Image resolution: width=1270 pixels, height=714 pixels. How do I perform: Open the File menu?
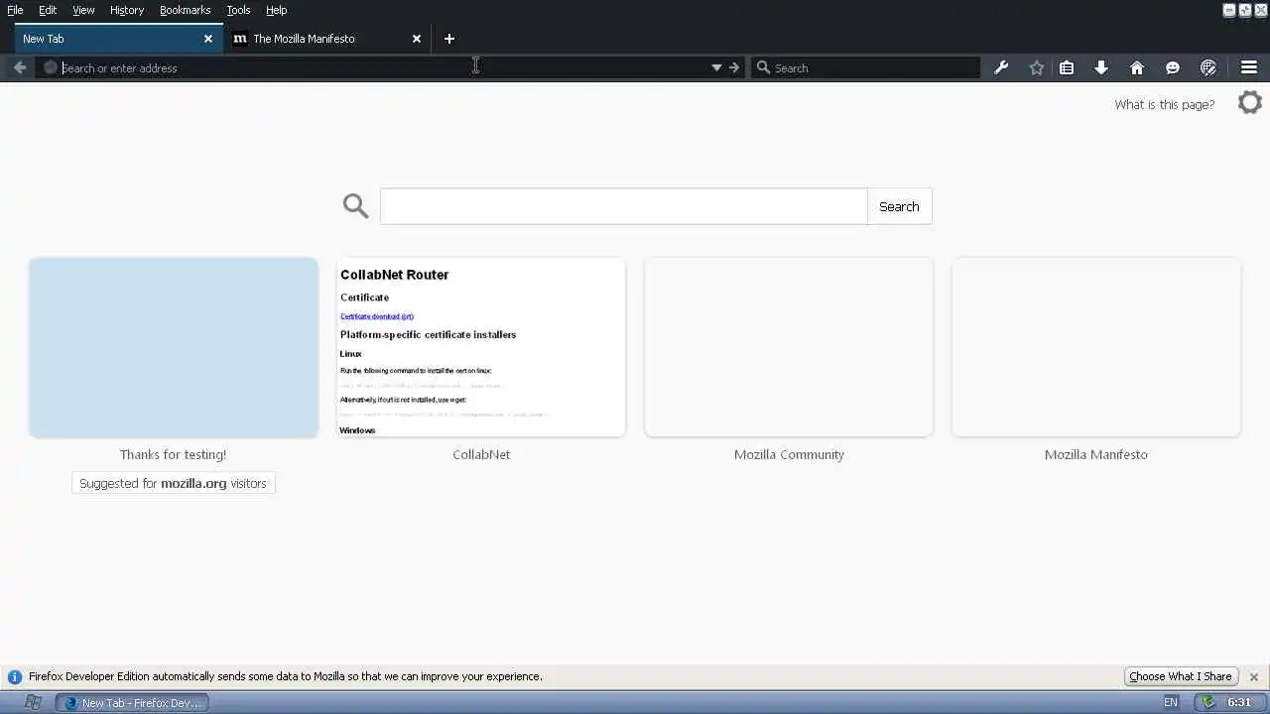point(15,10)
